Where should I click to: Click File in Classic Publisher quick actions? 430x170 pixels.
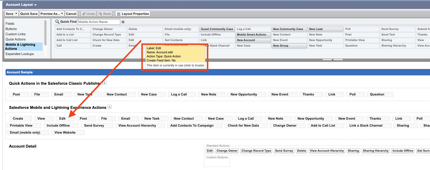pos(40,94)
